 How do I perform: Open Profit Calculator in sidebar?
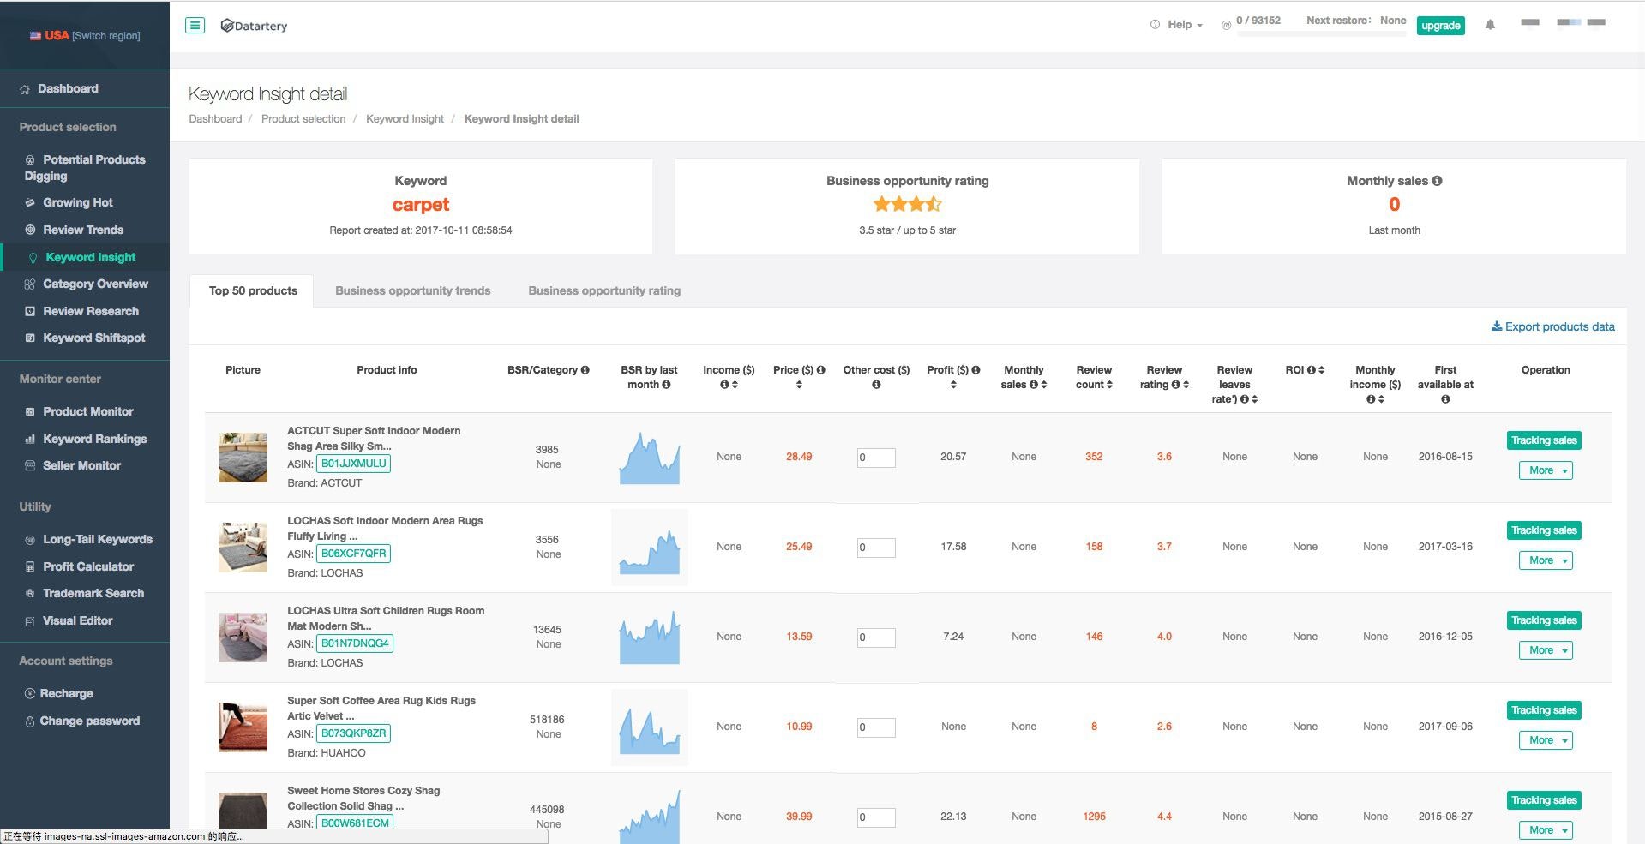click(x=88, y=566)
